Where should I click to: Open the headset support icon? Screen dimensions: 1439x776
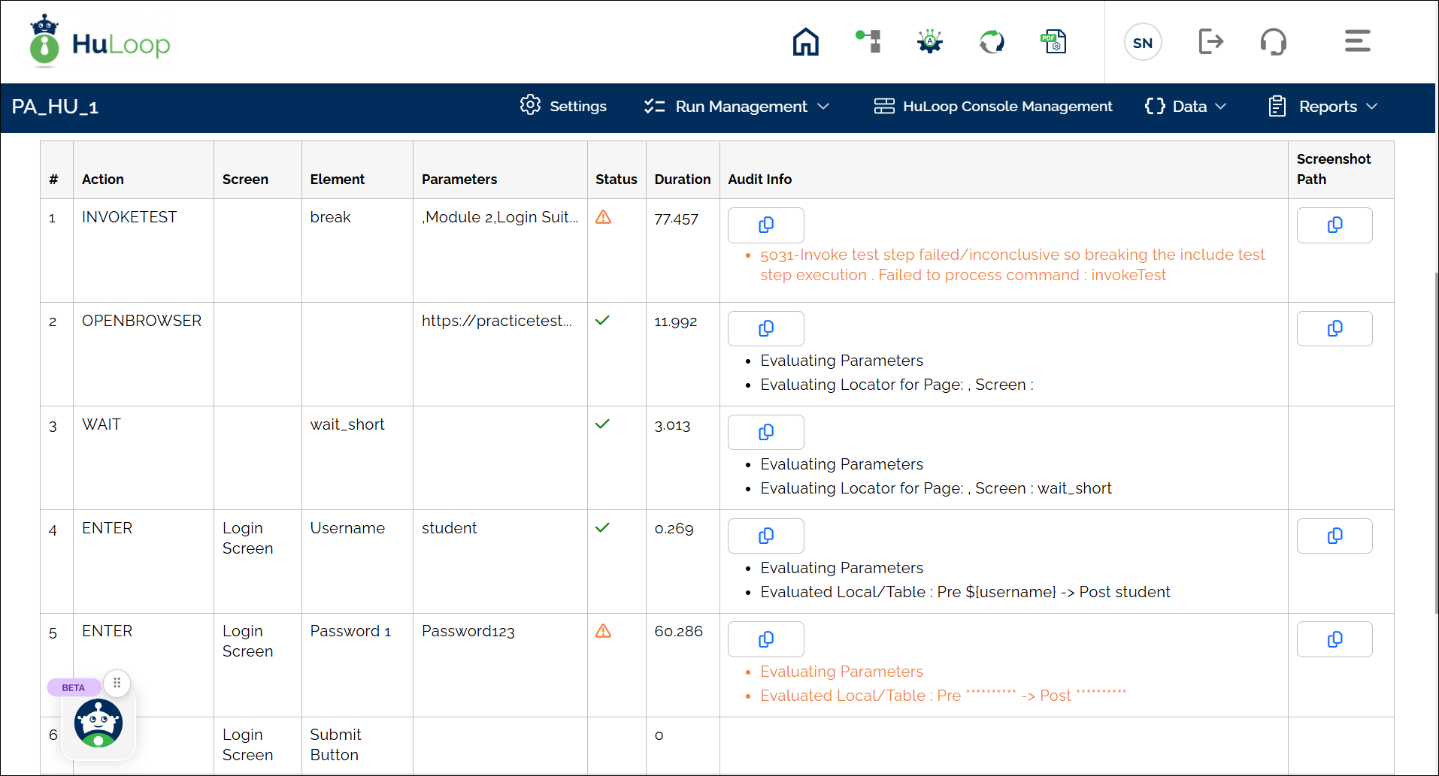point(1273,41)
